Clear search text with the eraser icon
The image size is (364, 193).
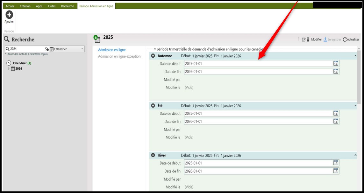click(47, 49)
